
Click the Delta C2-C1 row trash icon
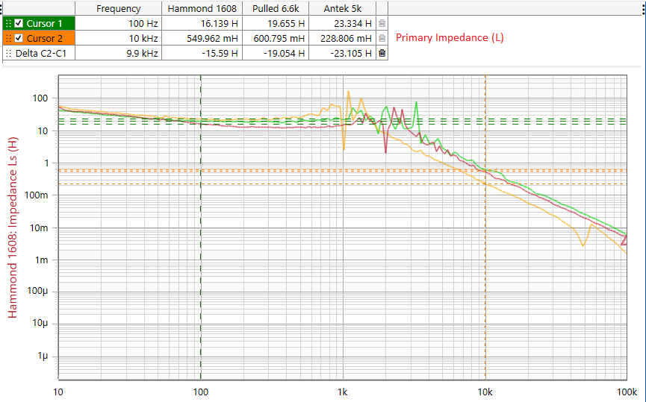pos(382,53)
